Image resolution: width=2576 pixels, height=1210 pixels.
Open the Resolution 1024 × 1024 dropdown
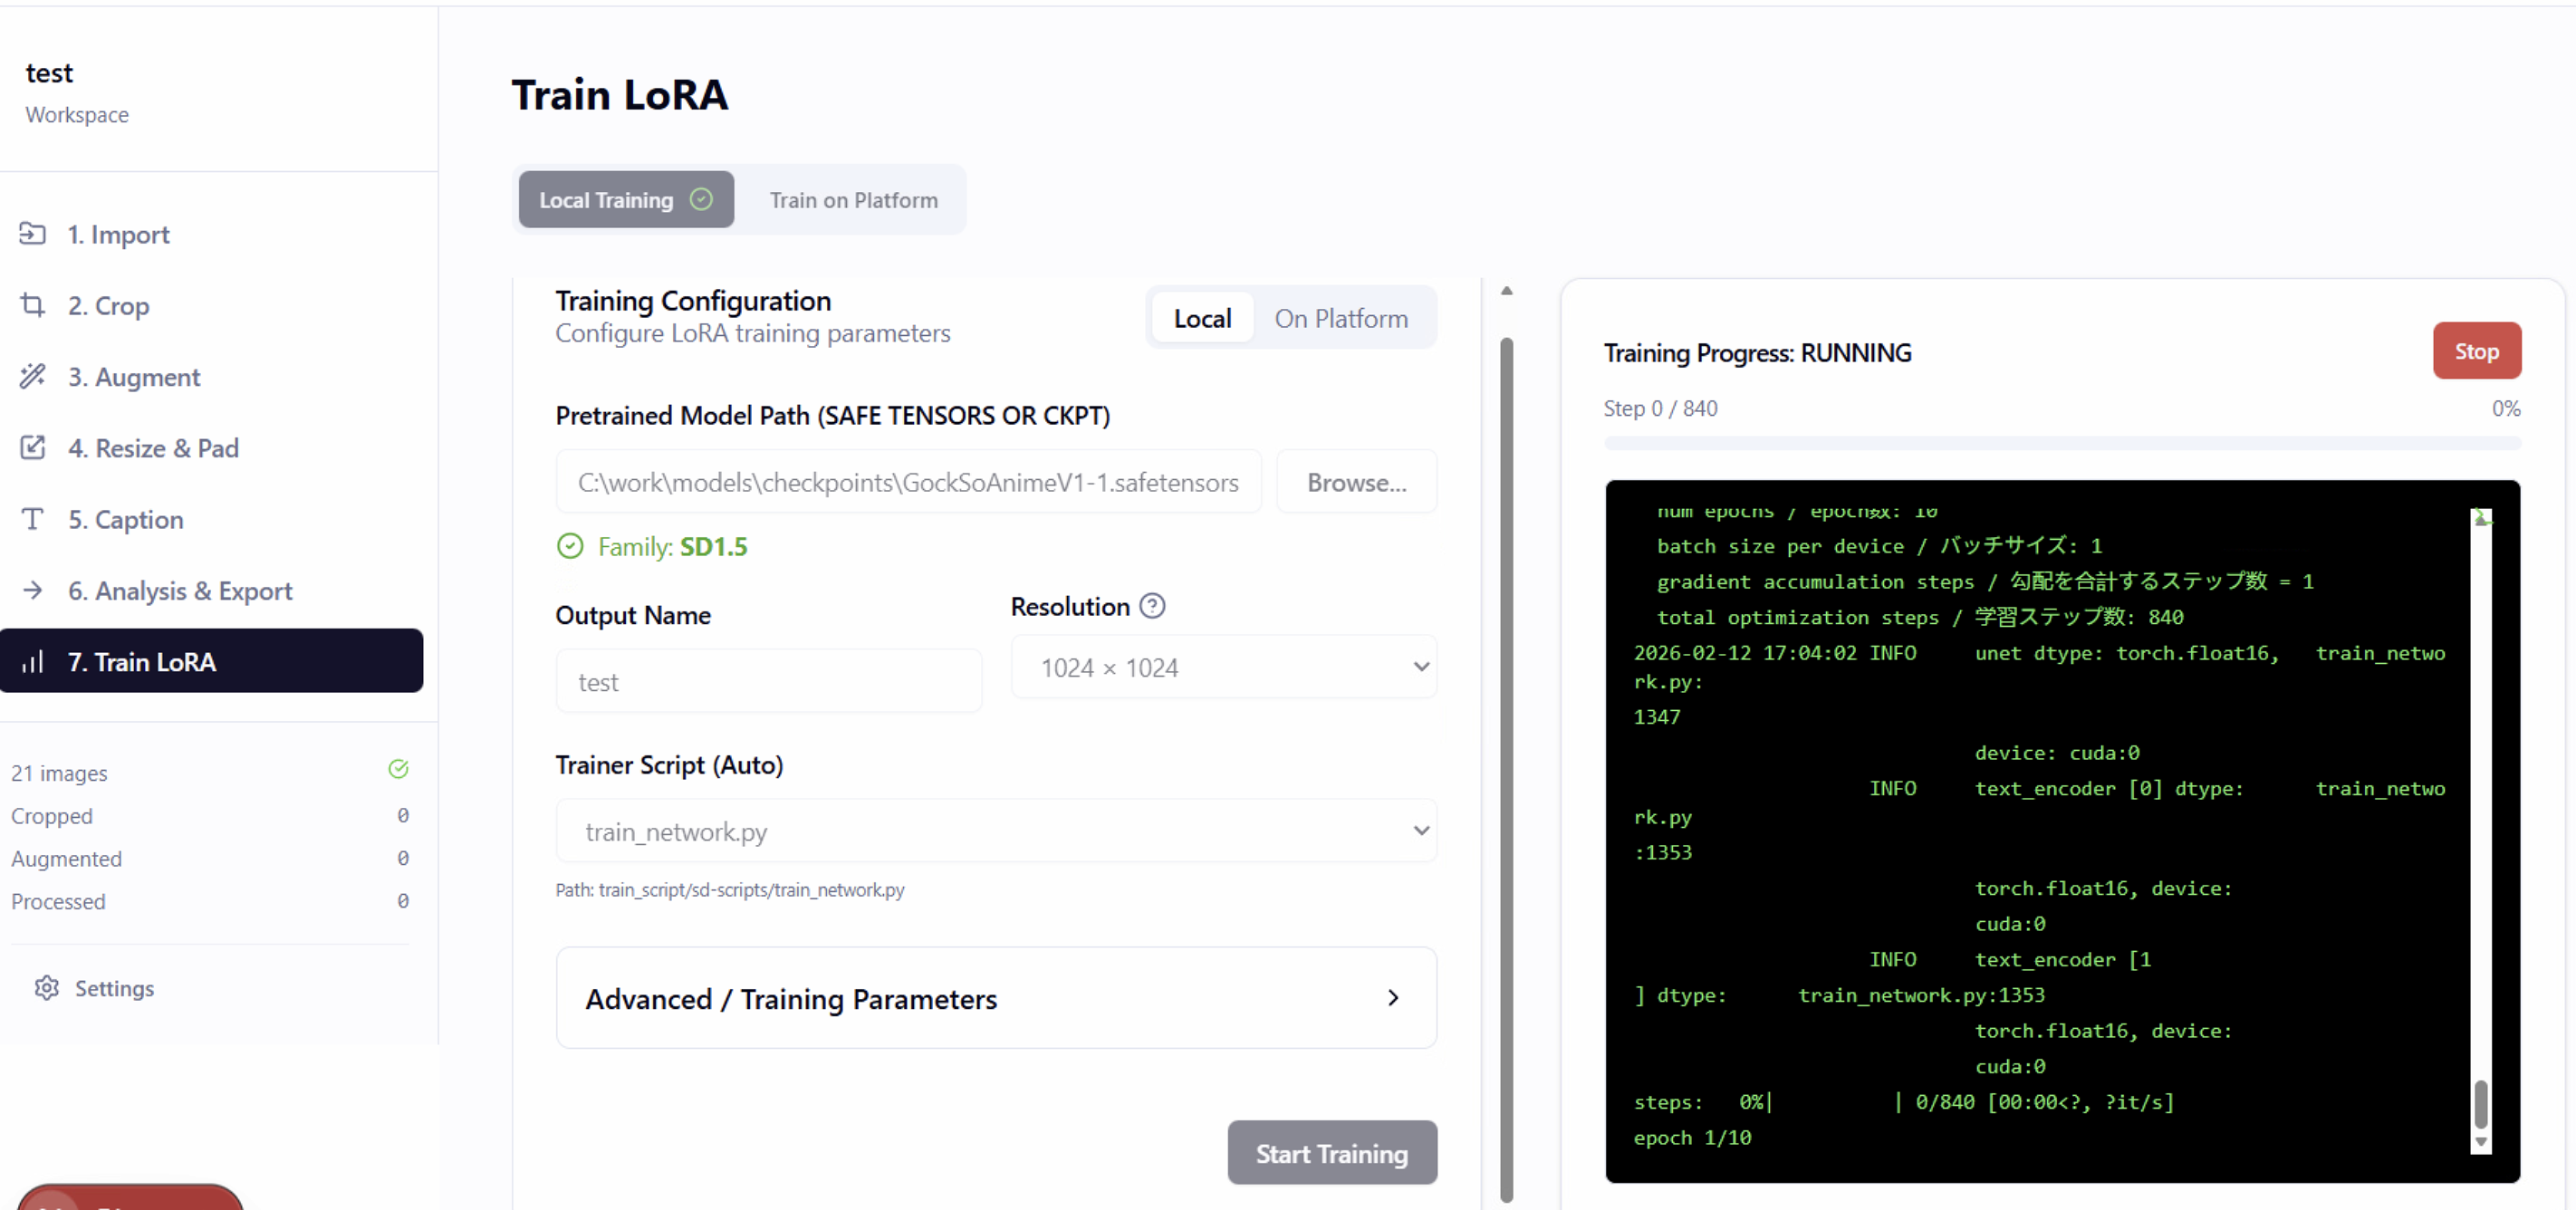1223,667
